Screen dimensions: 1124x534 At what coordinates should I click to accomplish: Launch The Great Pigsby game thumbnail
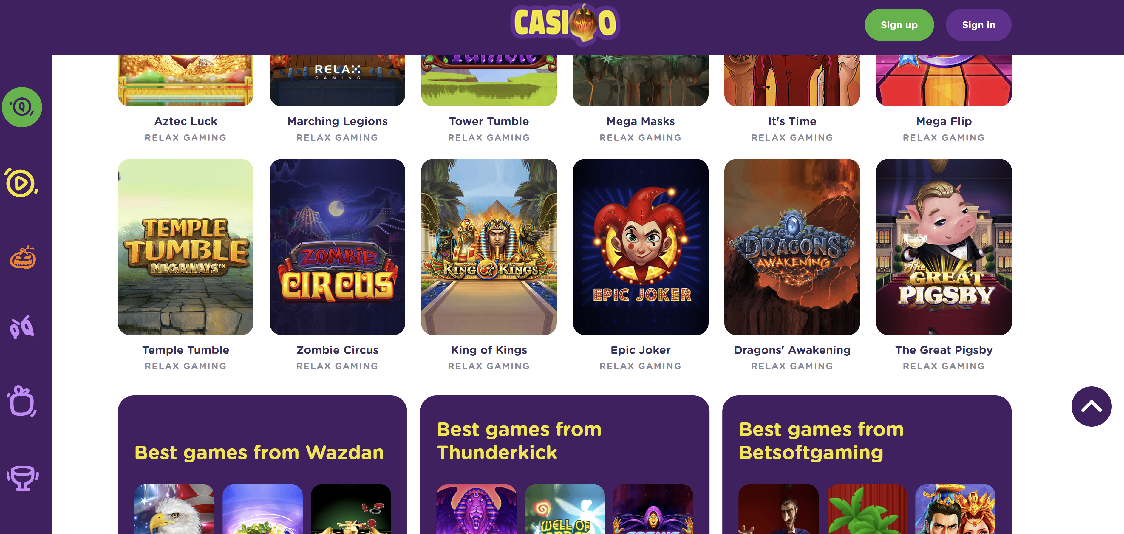pyautogui.click(x=944, y=247)
